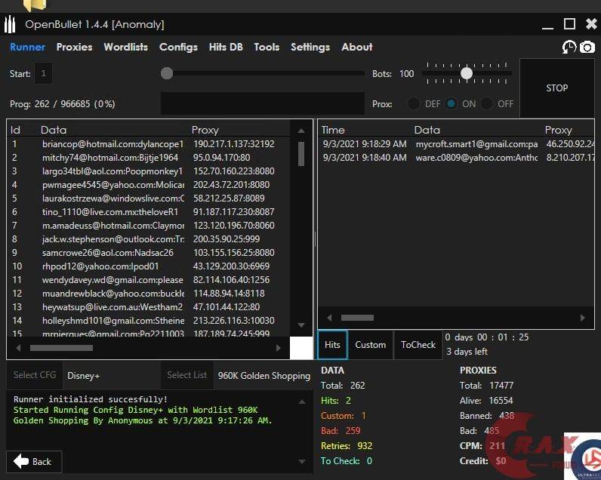Click the hits list horizontal scrollbar thumb
Viewport: 601px width, 480px height.
pyautogui.click(x=357, y=318)
